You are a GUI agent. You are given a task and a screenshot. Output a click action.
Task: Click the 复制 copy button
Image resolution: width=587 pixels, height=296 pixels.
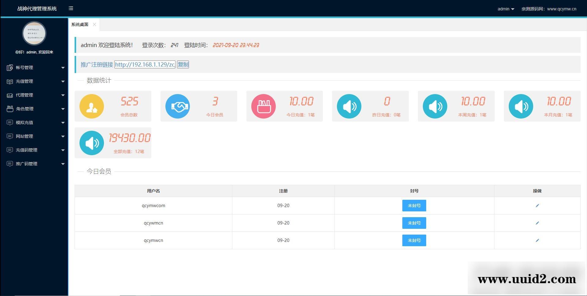[183, 64]
